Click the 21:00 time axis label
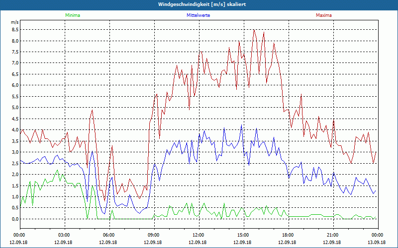 click(x=333, y=235)
